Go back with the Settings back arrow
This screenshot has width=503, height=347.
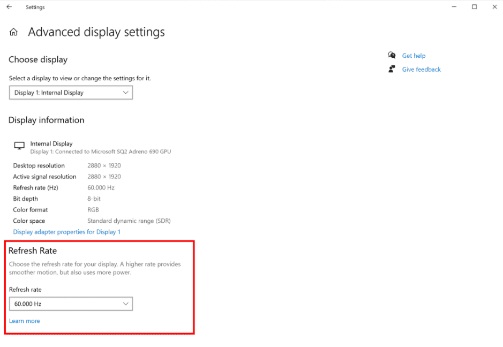(x=9, y=7)
